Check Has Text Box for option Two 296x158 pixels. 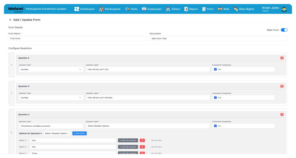point(149,147)
